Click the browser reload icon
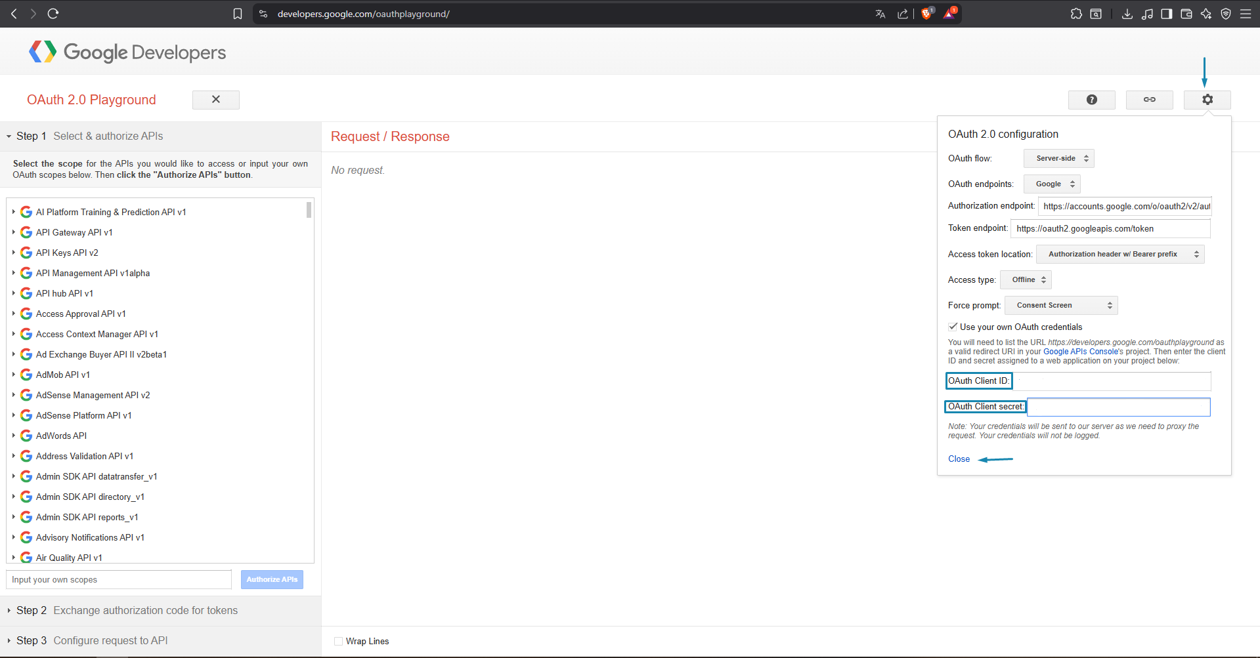Image resolution: width=1260 pixels, height=658 pixels. coord(53,14)
